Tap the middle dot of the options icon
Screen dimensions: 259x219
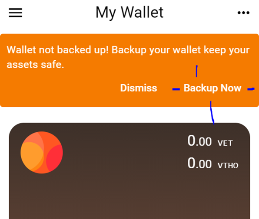pos(243,13)
